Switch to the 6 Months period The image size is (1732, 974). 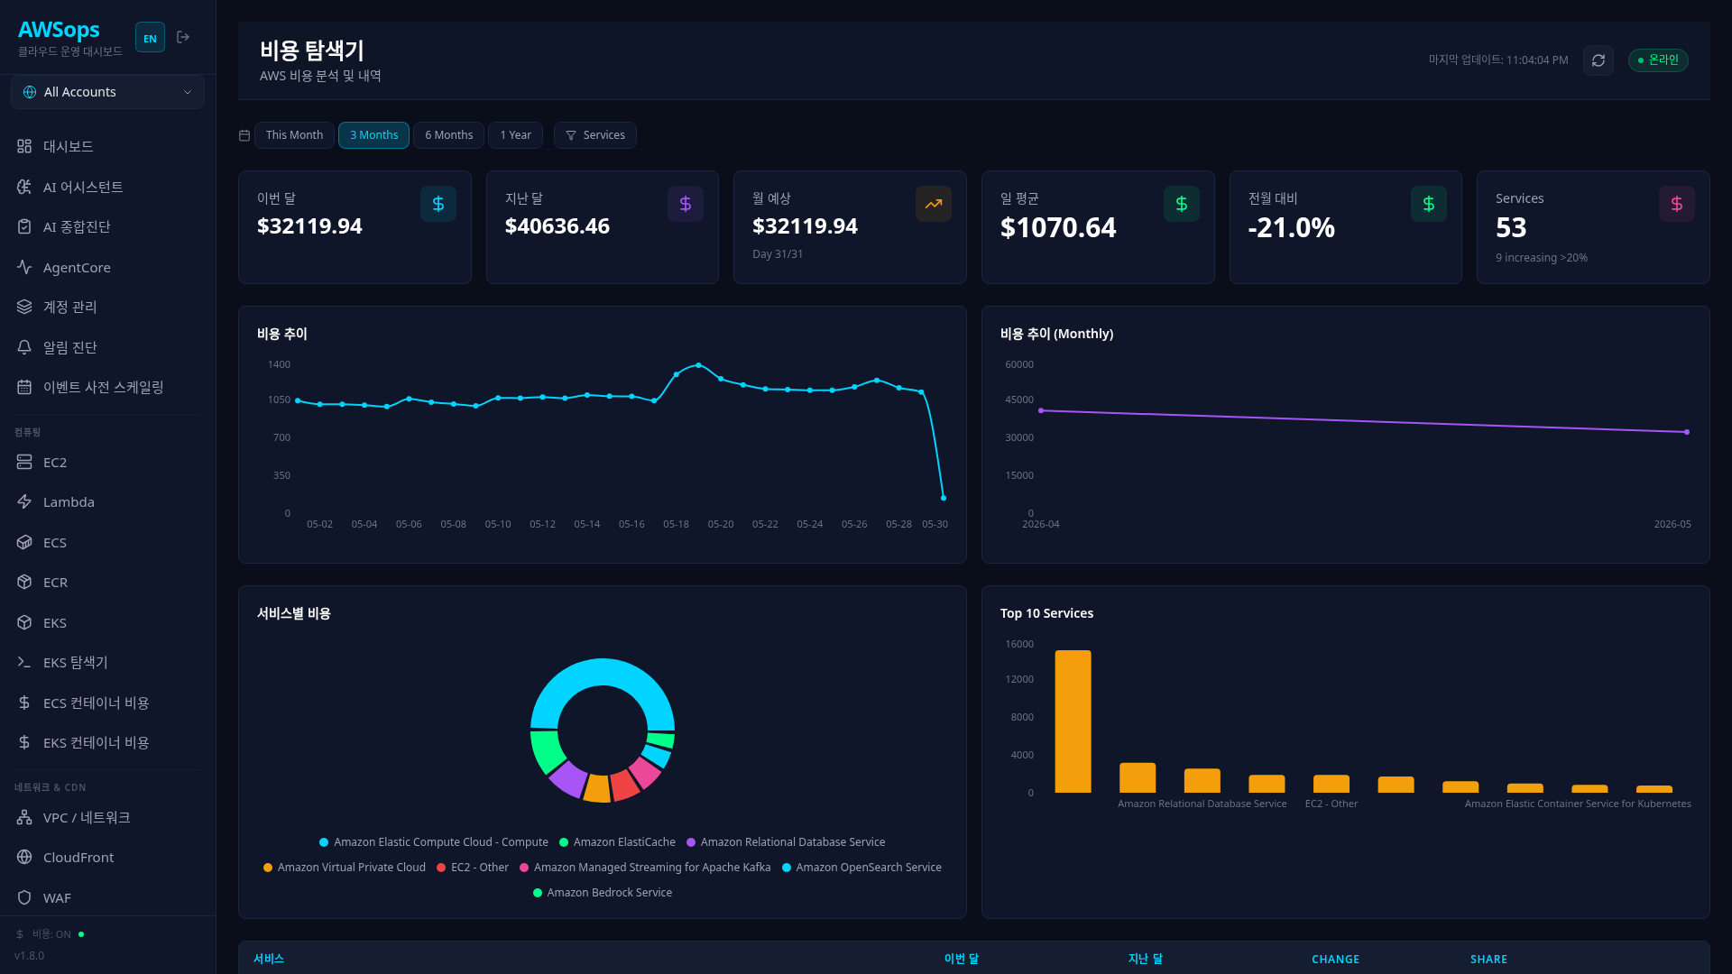(x=448, y=135)
